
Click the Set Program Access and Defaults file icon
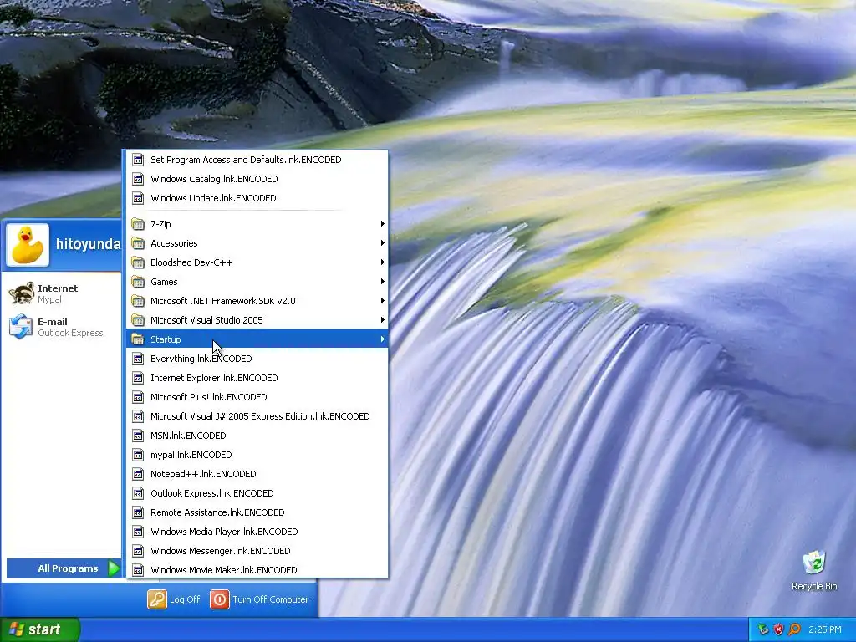[x=138, y=160]
